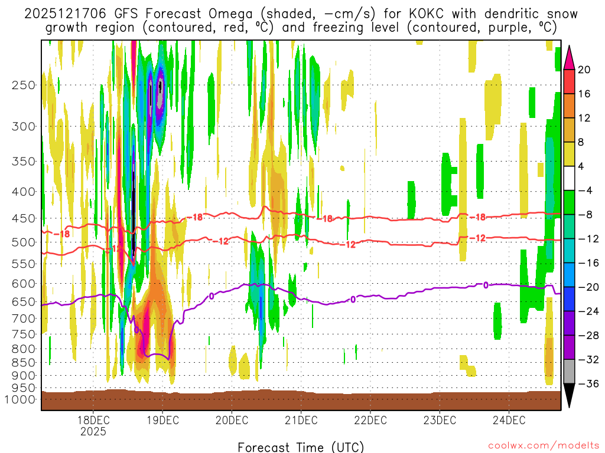Click the purple 0 label near 22DEC

[353, 299]
